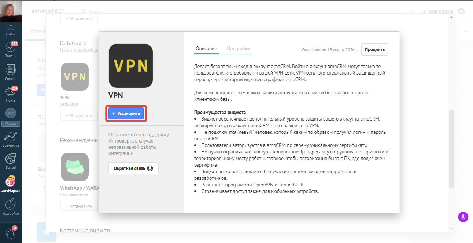Open Списки in the left sidebar
The width and height of the screenshot is (473, 243).
[x=11, y=72]
